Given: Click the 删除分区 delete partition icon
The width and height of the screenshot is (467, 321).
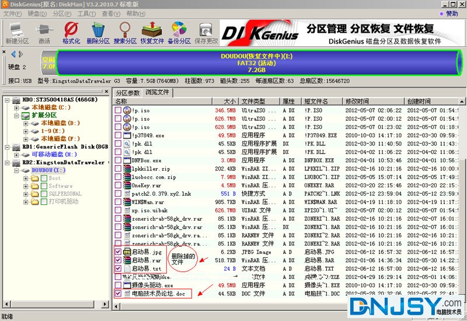Looking at the screenshot, I should (97, 33).
